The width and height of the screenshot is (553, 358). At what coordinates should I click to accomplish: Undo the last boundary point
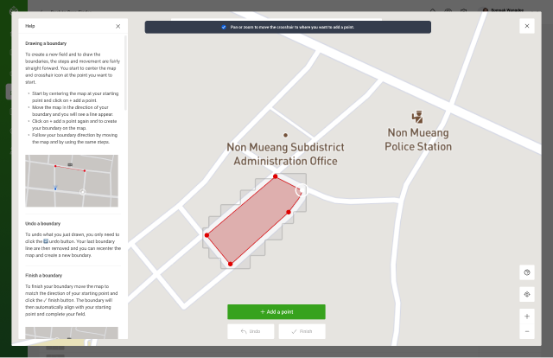251,331
